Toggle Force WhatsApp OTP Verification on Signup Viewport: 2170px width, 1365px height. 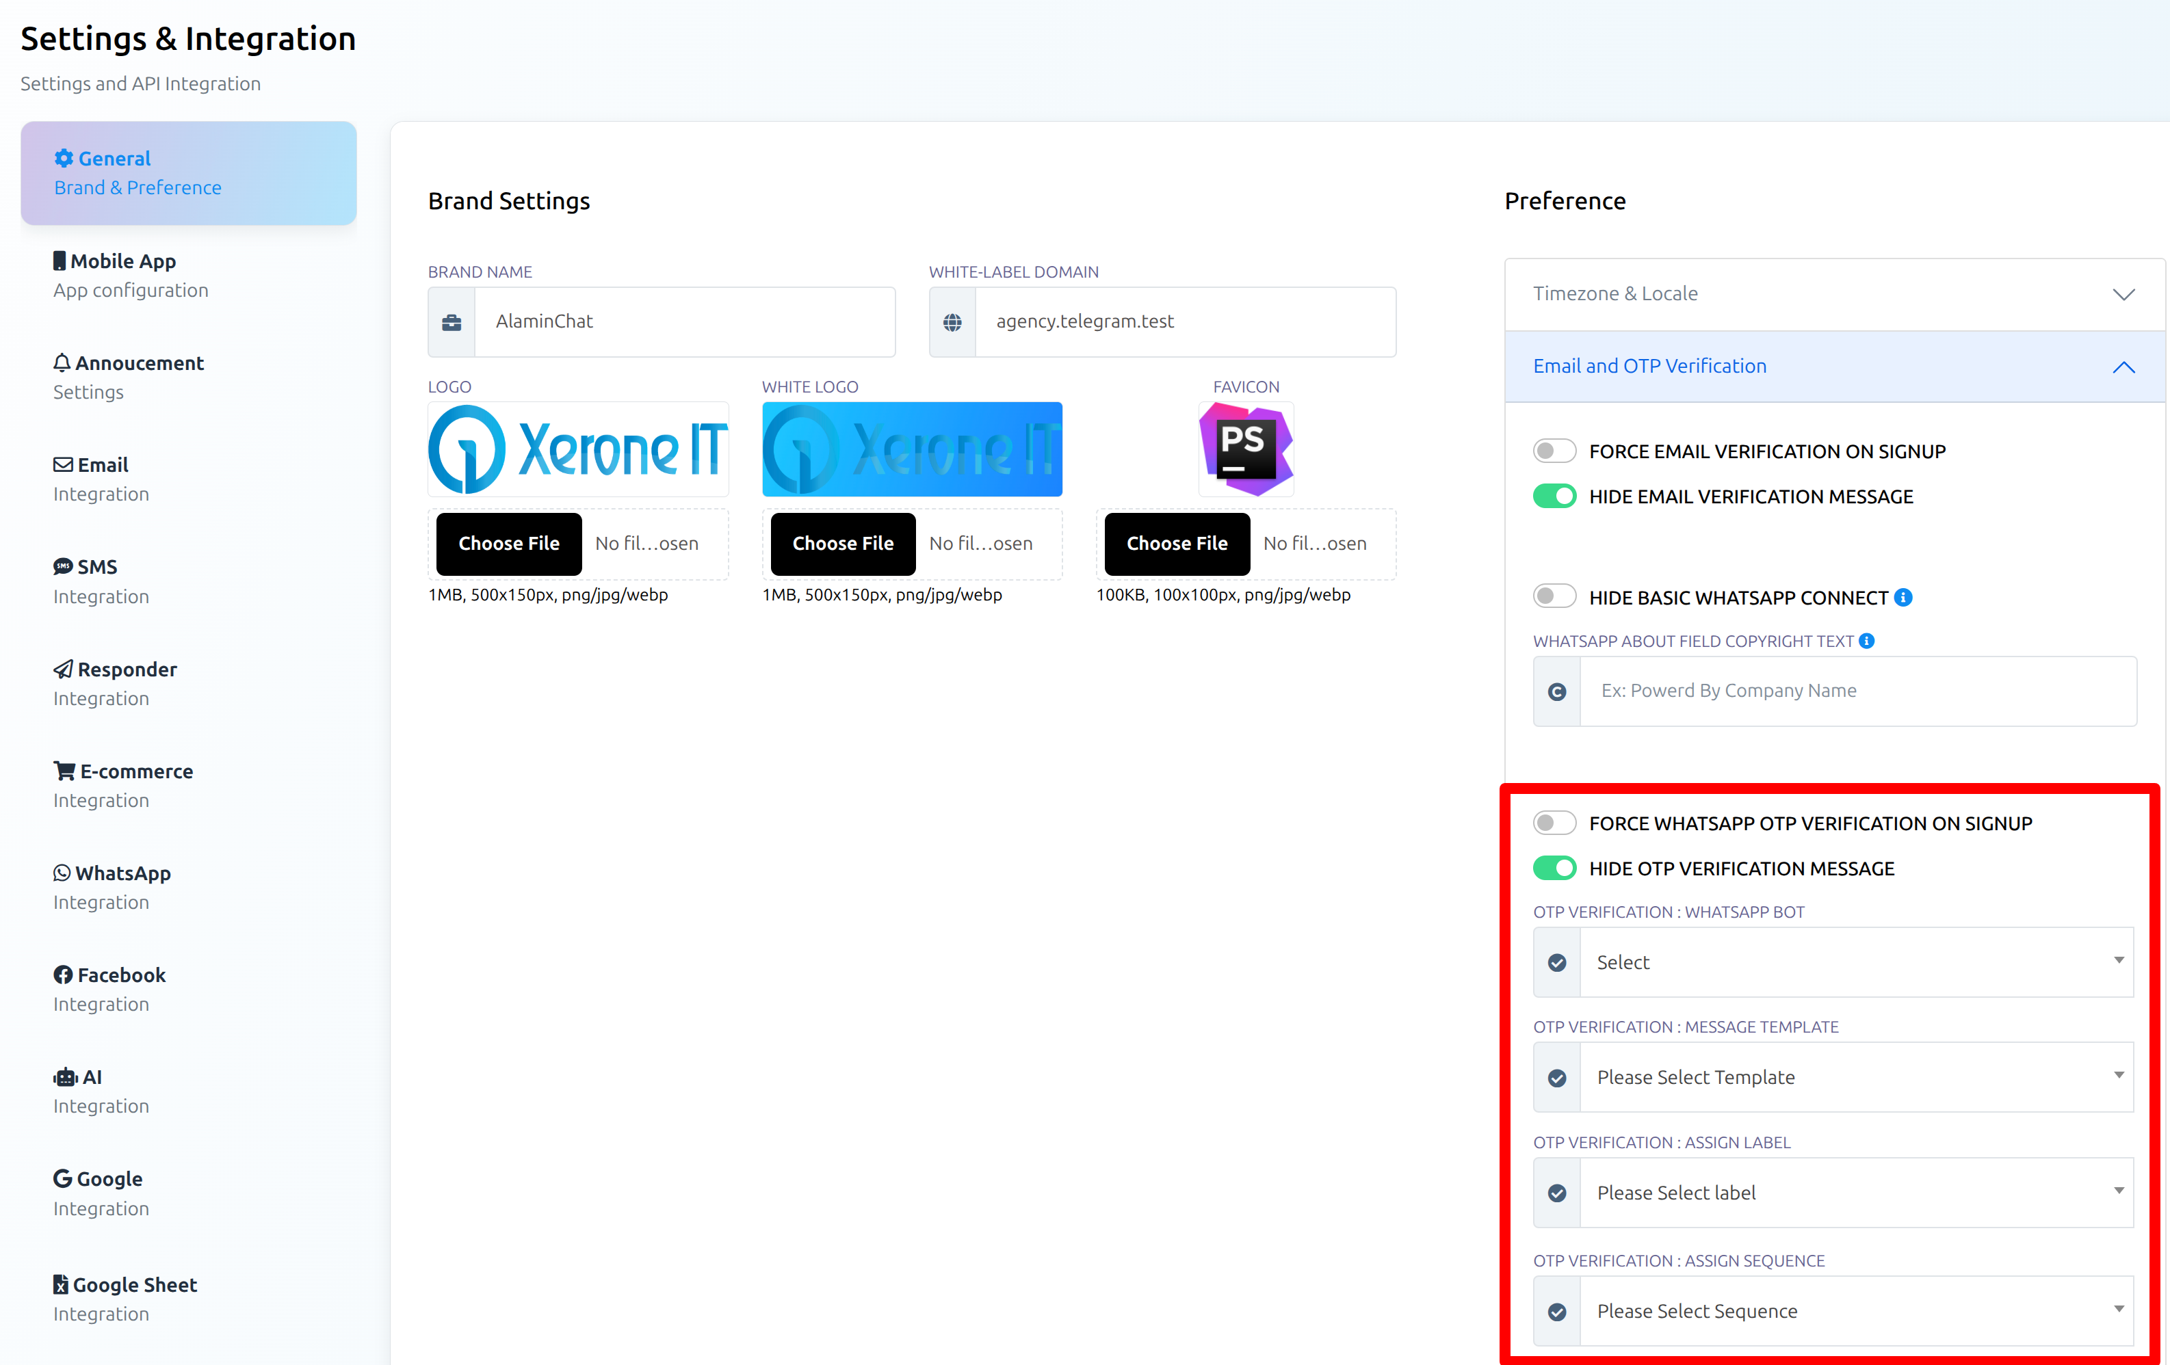tap(1554, 823)
